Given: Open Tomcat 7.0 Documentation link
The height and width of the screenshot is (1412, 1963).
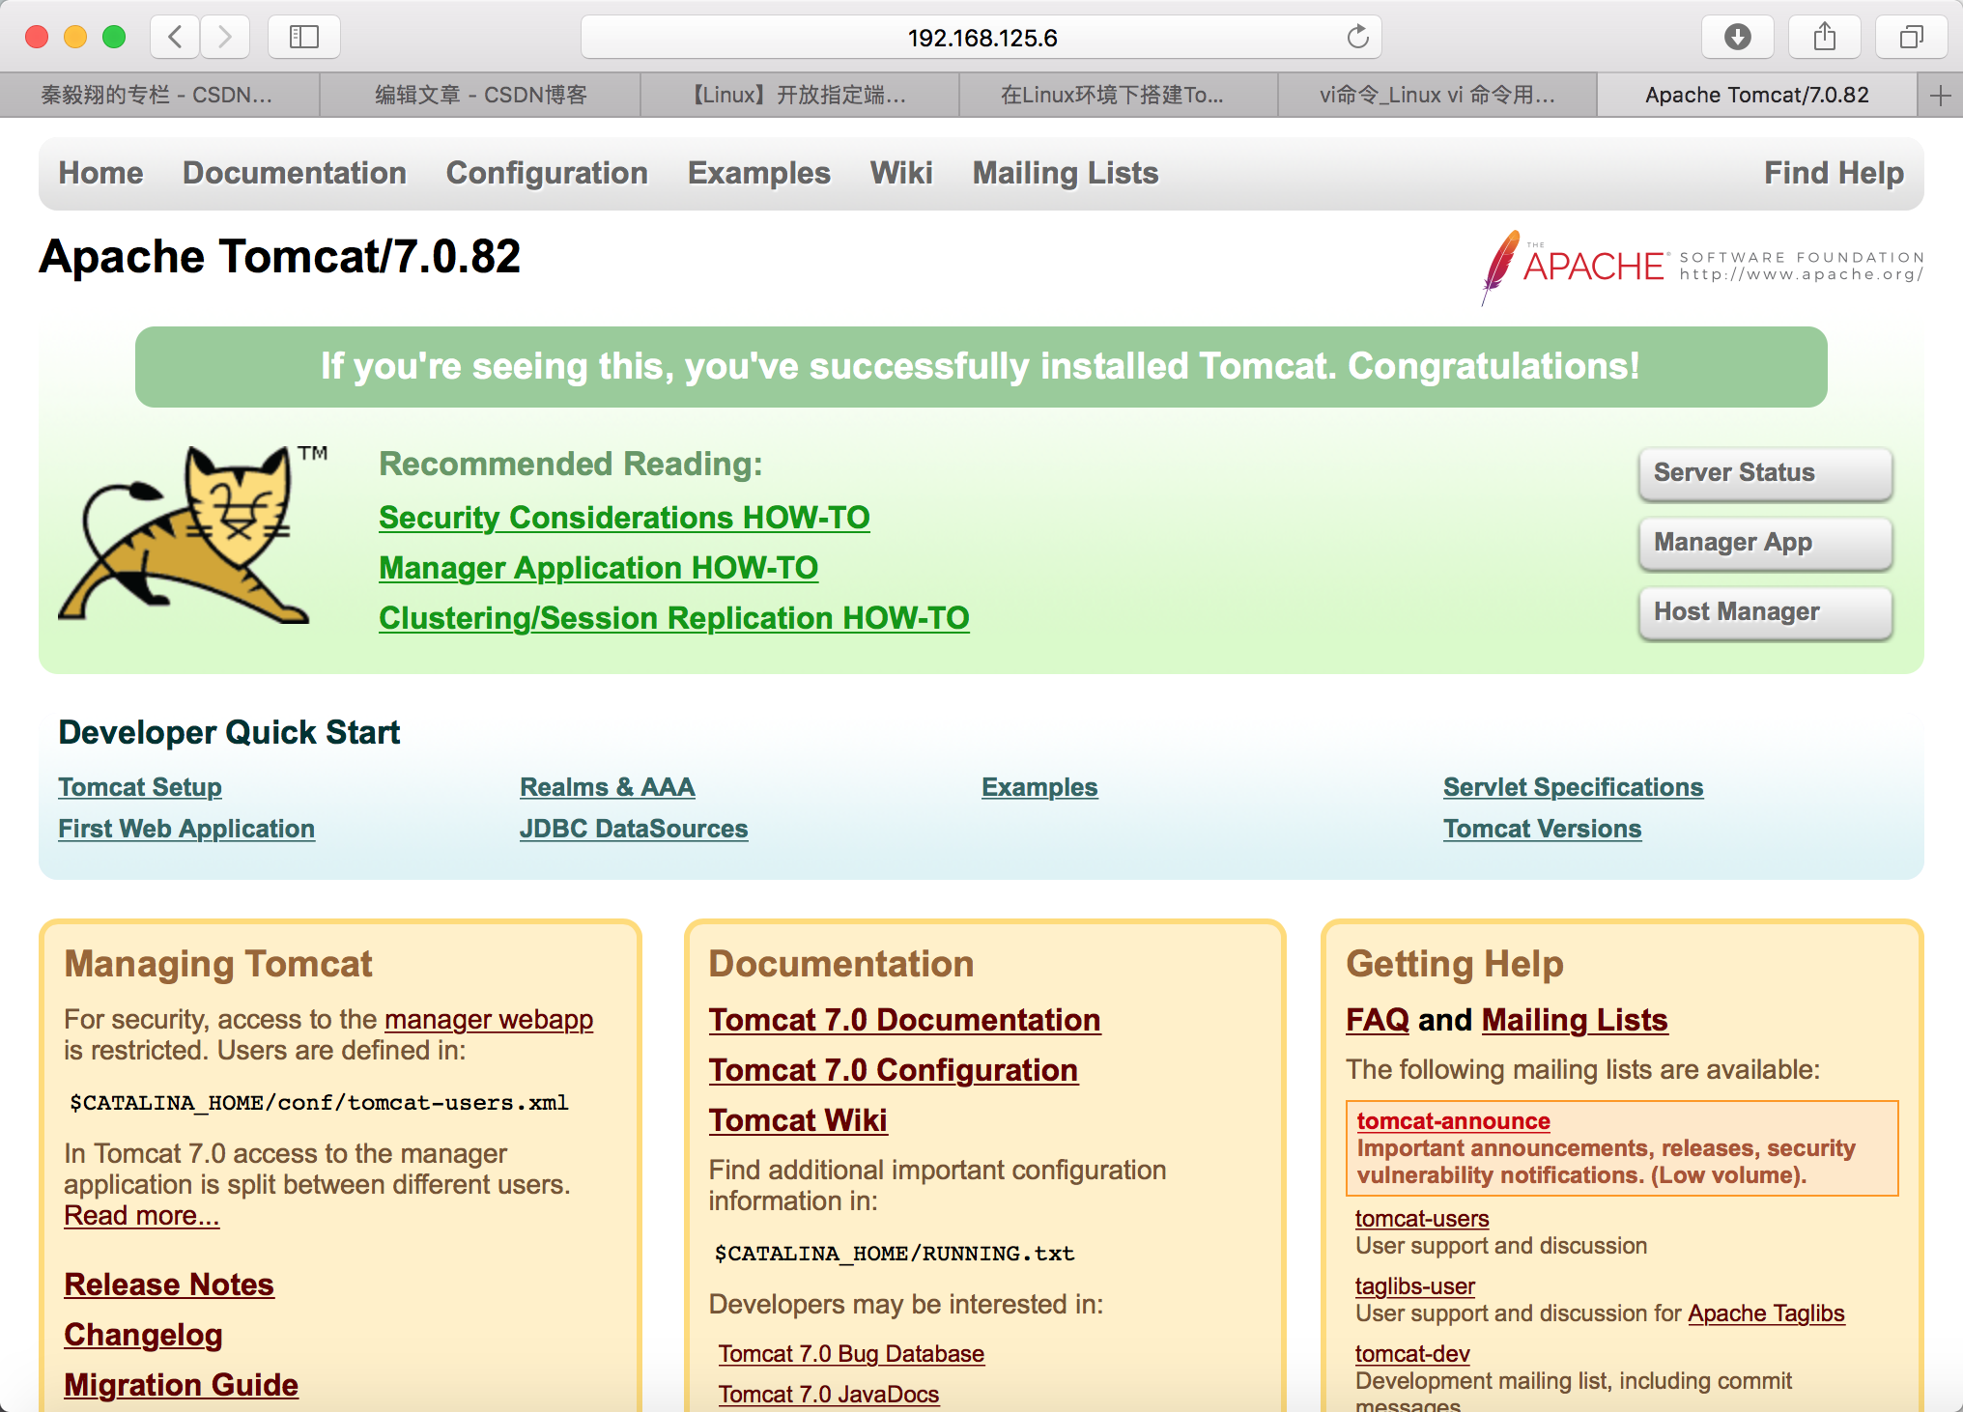Looking at the screenshot, I should click(904, 1020).
